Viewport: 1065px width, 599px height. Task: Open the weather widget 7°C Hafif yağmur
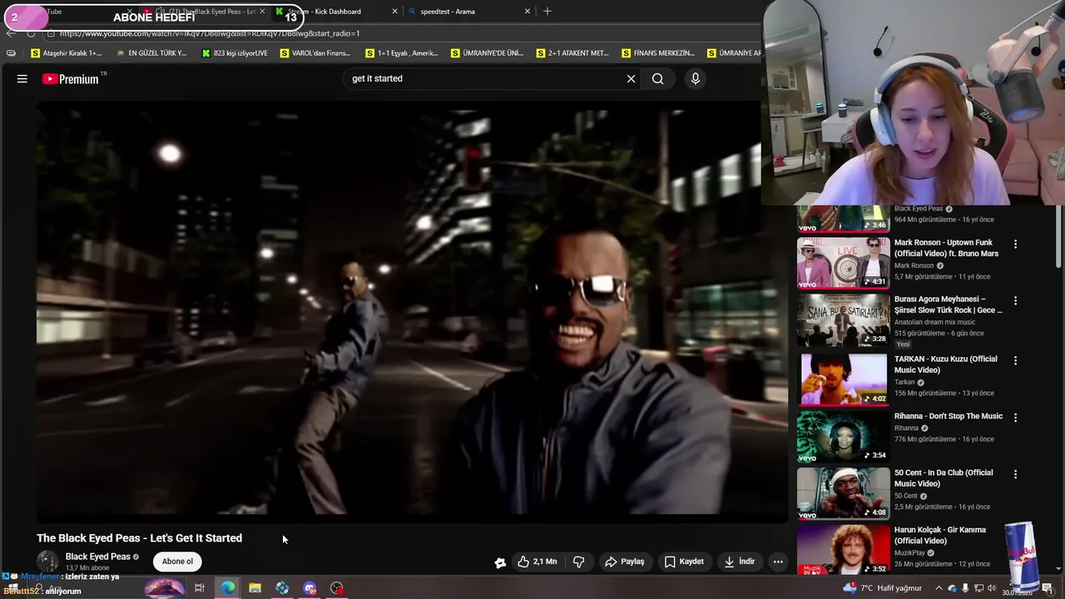click(x=882, y=588)
